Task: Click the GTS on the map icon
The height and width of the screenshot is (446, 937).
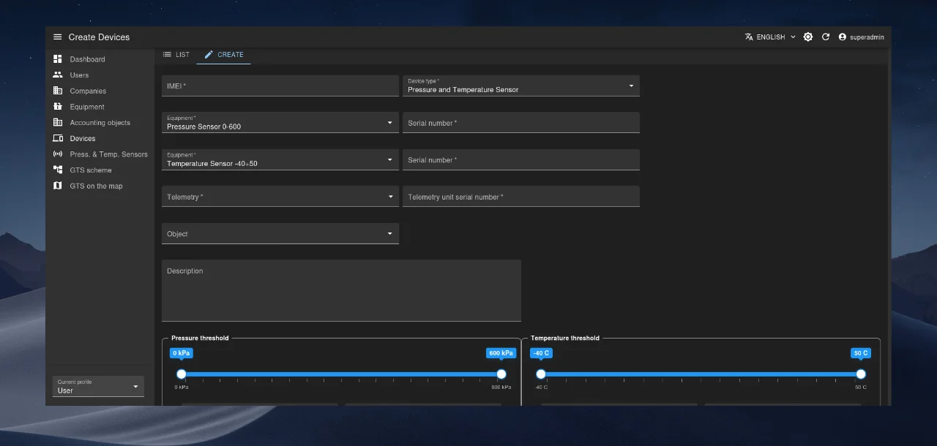Action: pyautogui.click(x=58, y=186)
